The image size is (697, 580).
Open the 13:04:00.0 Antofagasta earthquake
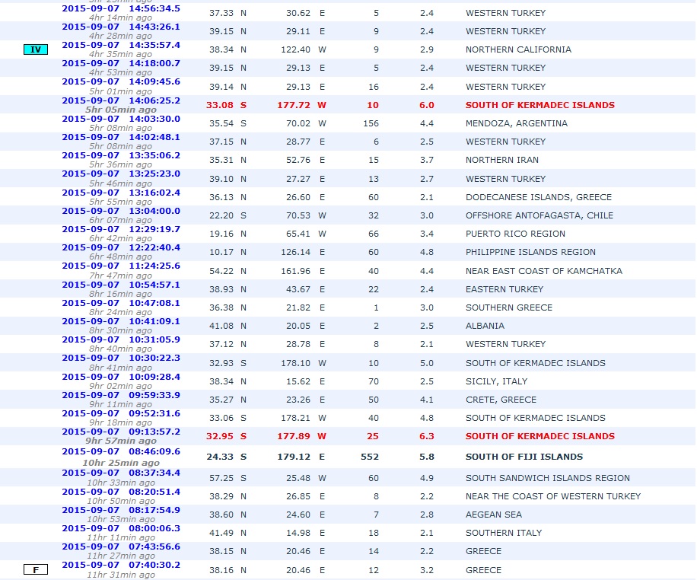(121, 211)
